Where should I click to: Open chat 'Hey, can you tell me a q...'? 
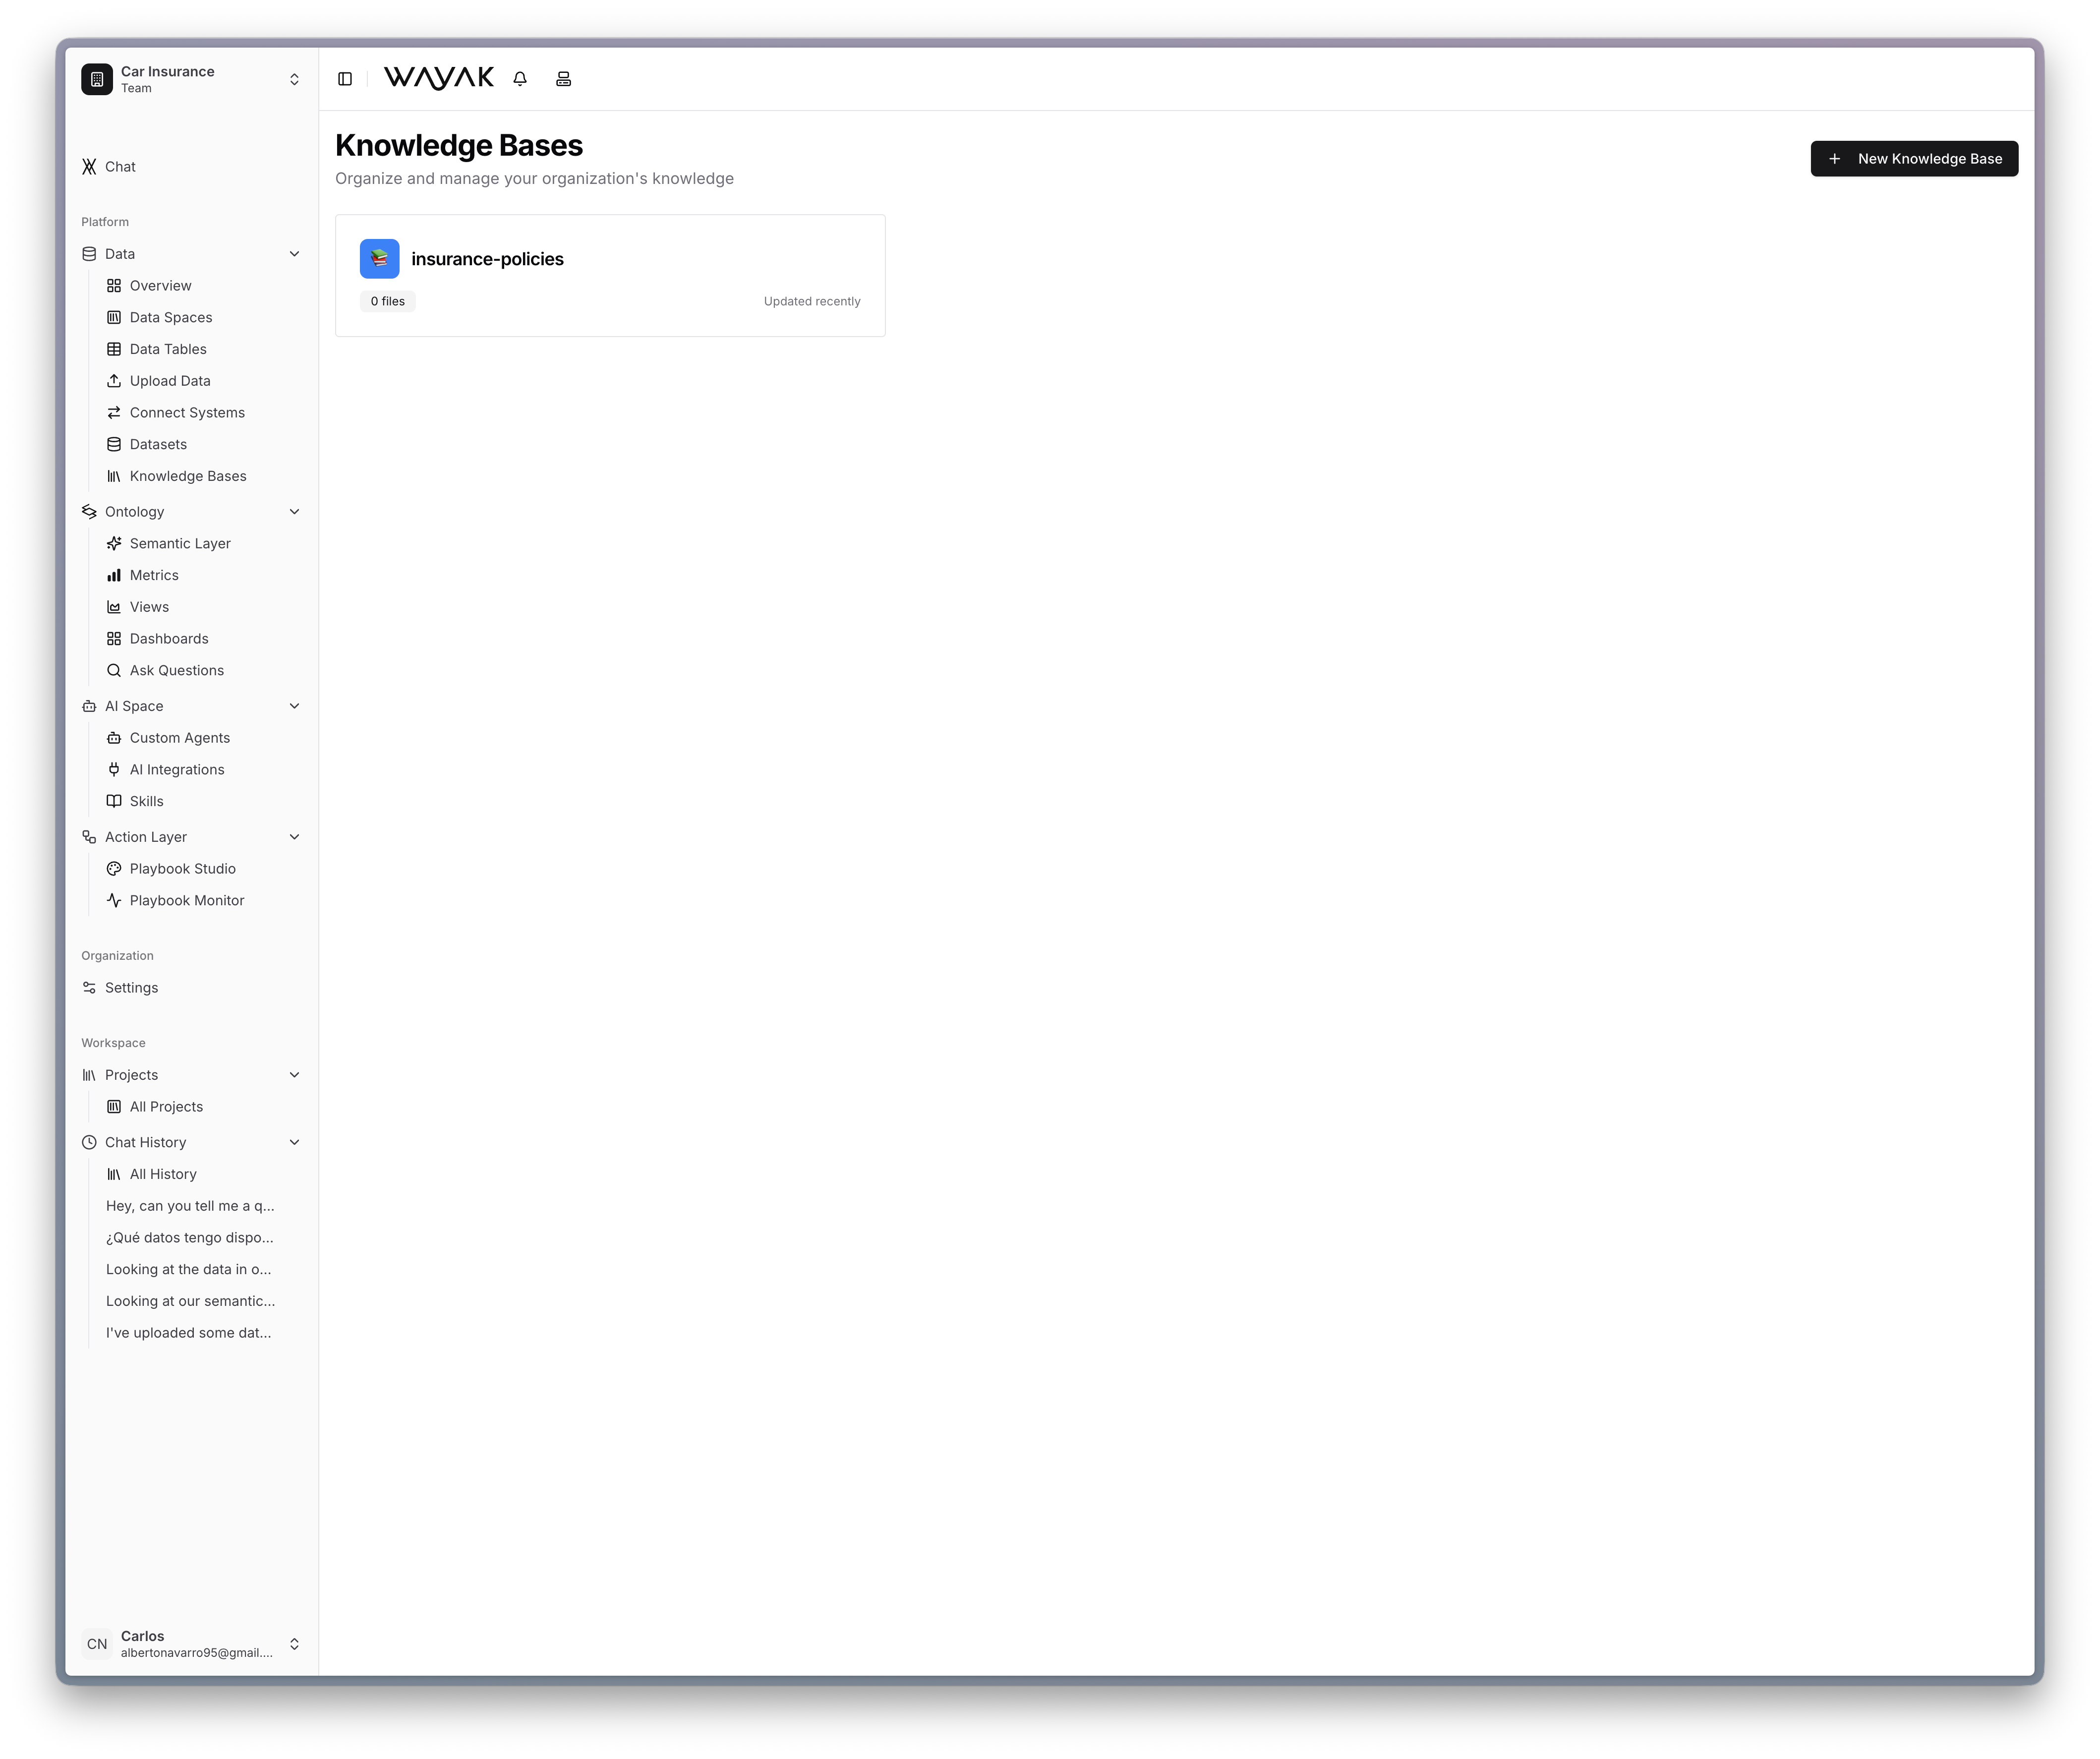tap(190, 1206)
